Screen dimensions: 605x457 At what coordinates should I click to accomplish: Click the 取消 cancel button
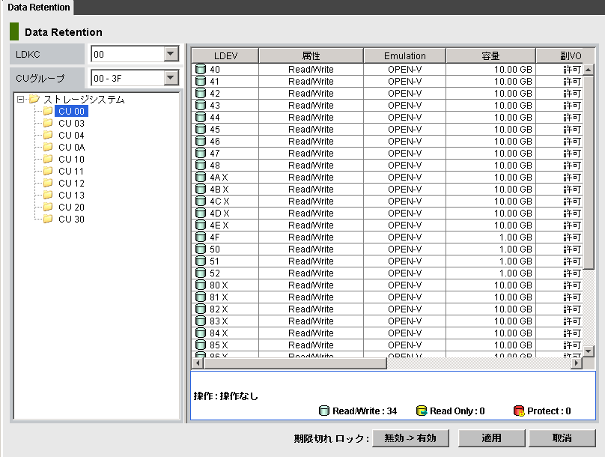pos(562,438)
